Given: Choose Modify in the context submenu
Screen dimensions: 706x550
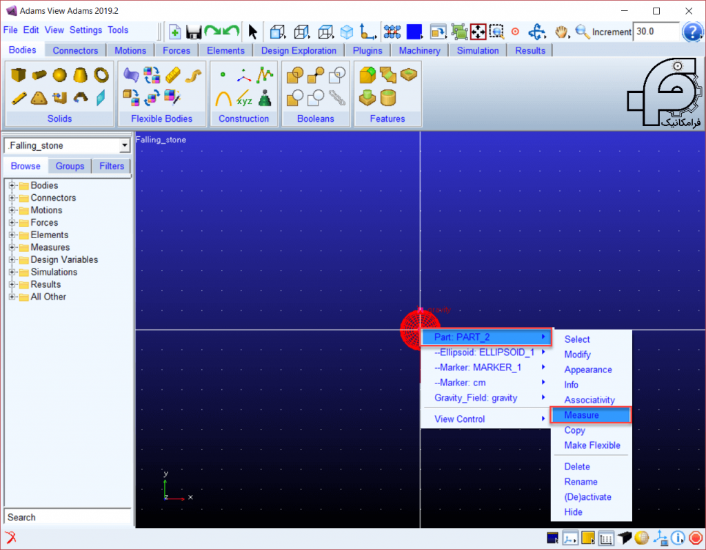Looking at the screenshot, I should (x=577, y=355).
